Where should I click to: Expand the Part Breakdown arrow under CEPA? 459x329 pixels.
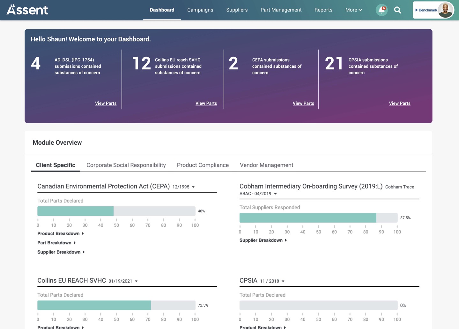tap(74, 243)
